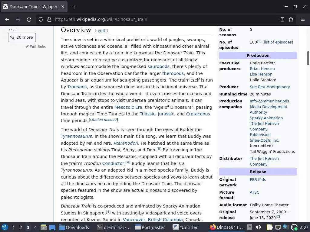This screenshot has height=232, width=310.
Task: Open the Mesozoic Era link
Action: pyautogui.click(x=128, y=107)
